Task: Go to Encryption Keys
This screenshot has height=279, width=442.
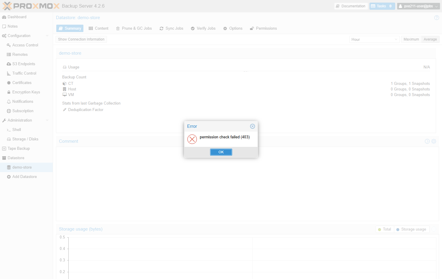Action: click(27, 92)
